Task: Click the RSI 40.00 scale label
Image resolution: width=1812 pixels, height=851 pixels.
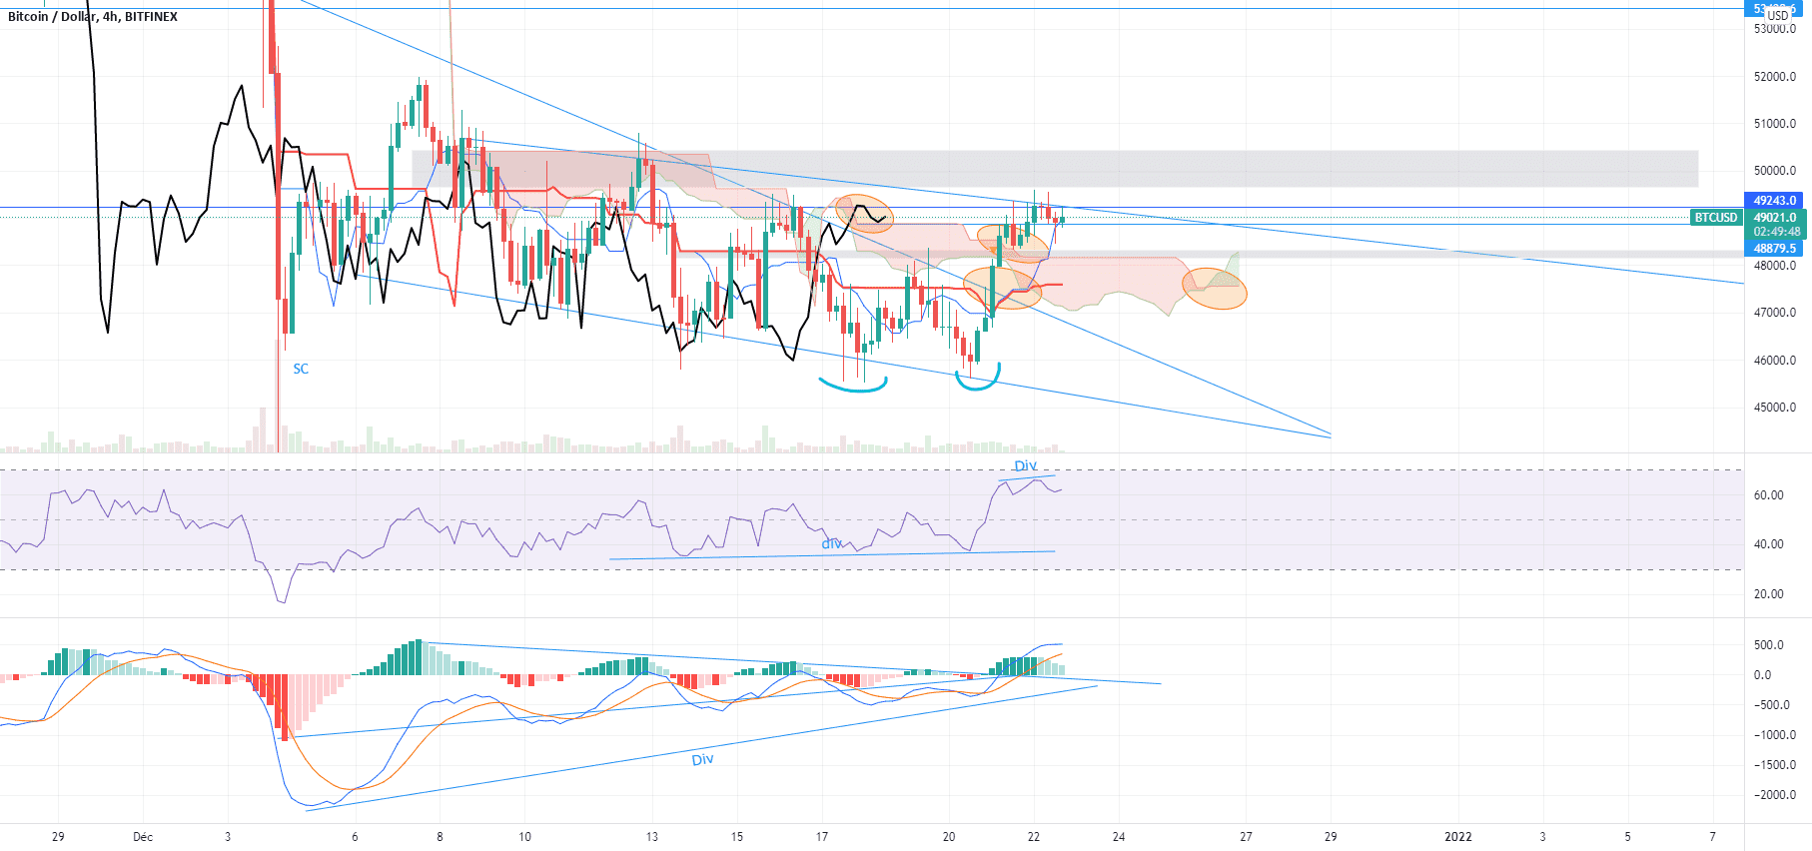Action: pos(1769,544)
